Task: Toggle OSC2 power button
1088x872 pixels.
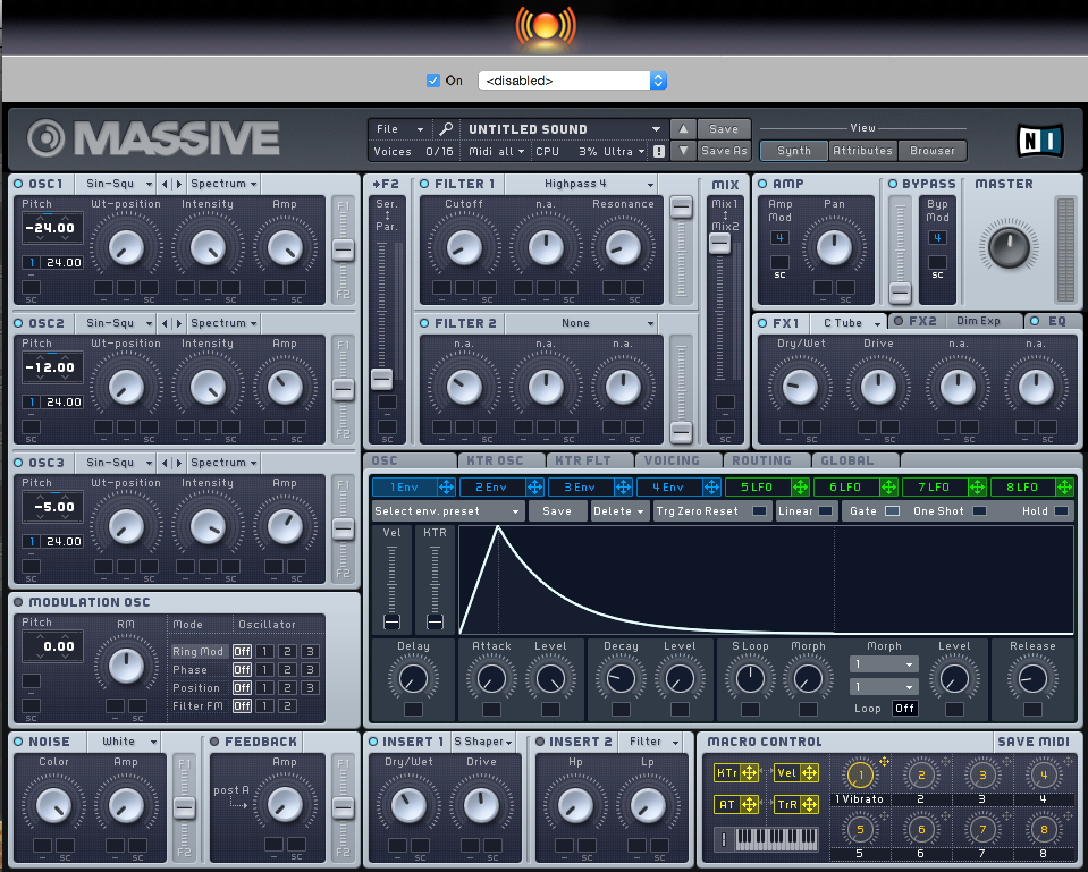Action: 18,323
